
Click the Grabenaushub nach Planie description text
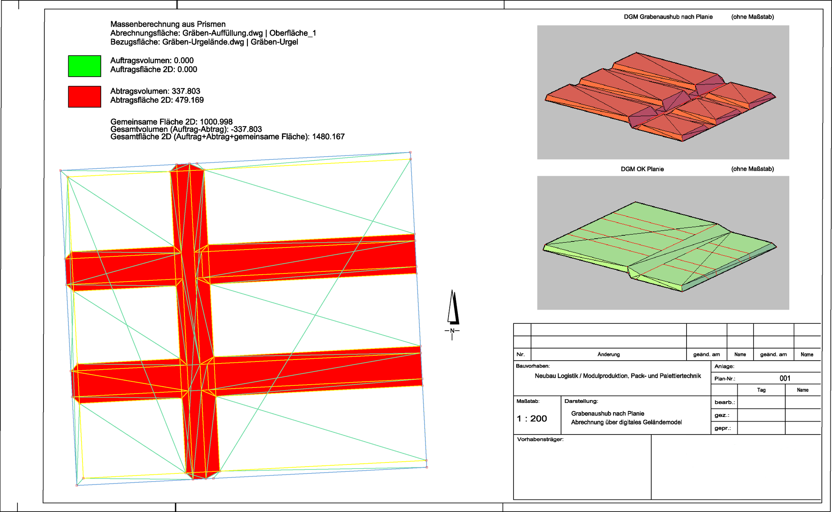pyautogui.click(x=607, y=413)
